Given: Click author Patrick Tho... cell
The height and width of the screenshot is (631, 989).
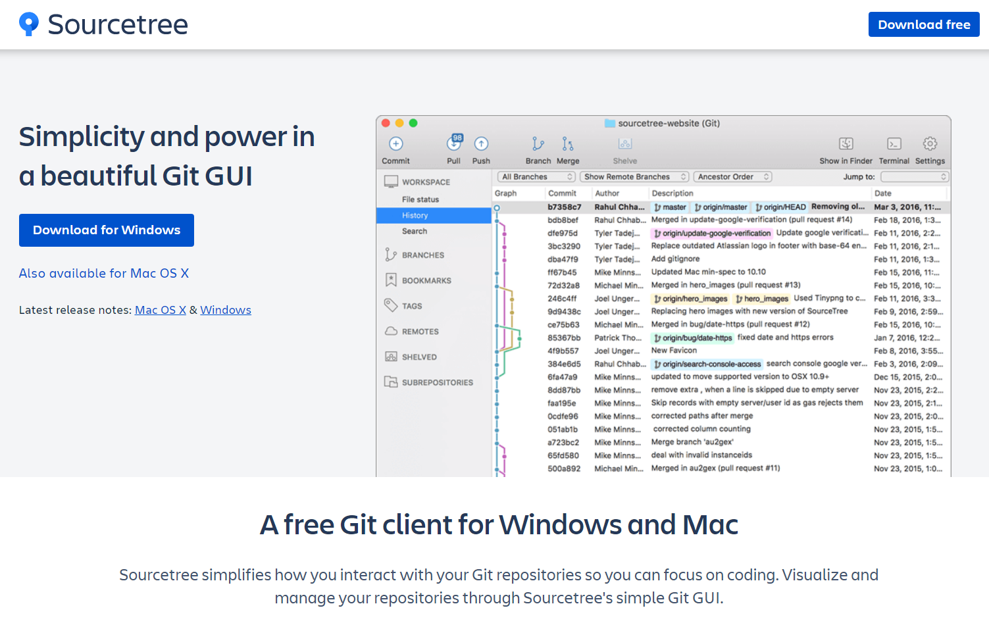Looking at the screenshot, I should pyautogui.click(x=618, y=338).
